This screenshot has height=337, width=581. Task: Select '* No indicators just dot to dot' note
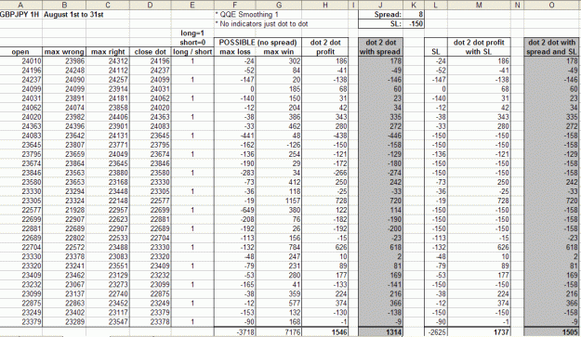pos(261,24)
